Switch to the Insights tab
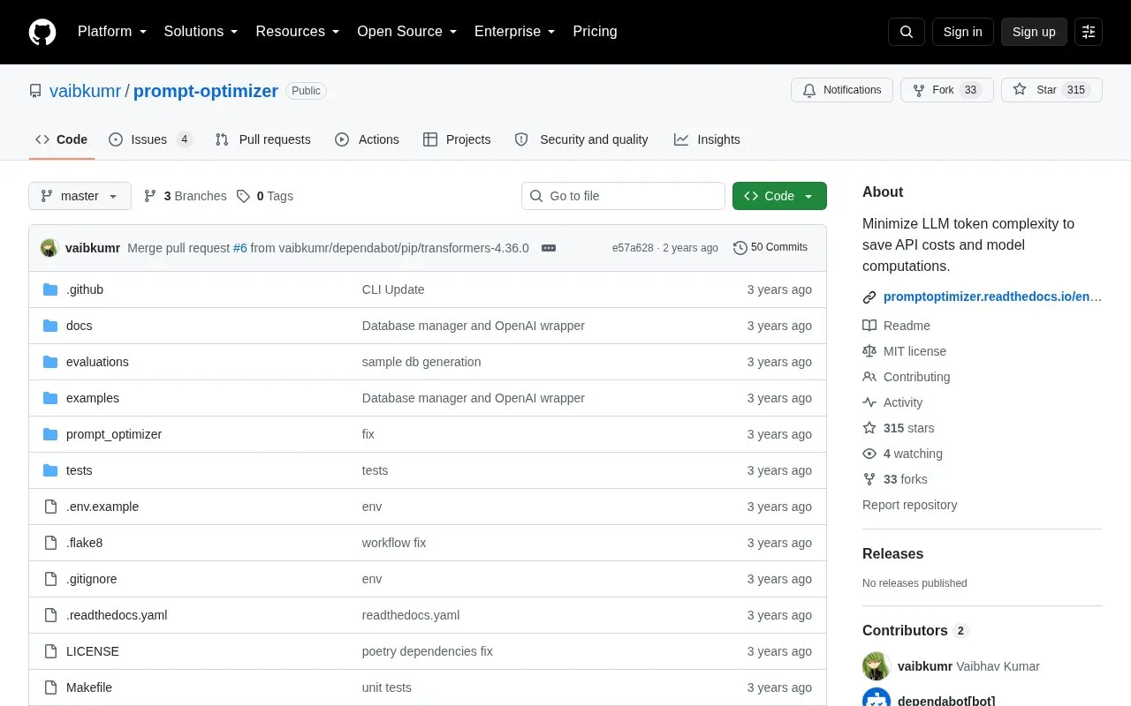The image size is (1131, 706). [707, 139]
